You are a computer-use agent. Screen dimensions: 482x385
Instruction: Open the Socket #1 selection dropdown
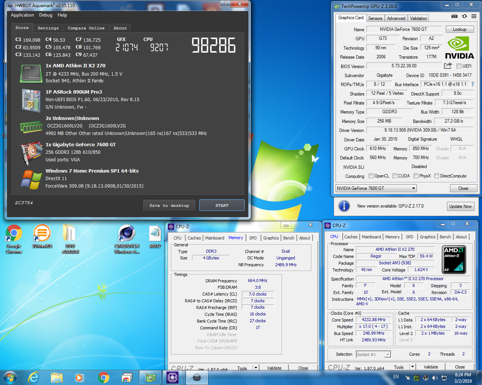pos(373,354)
